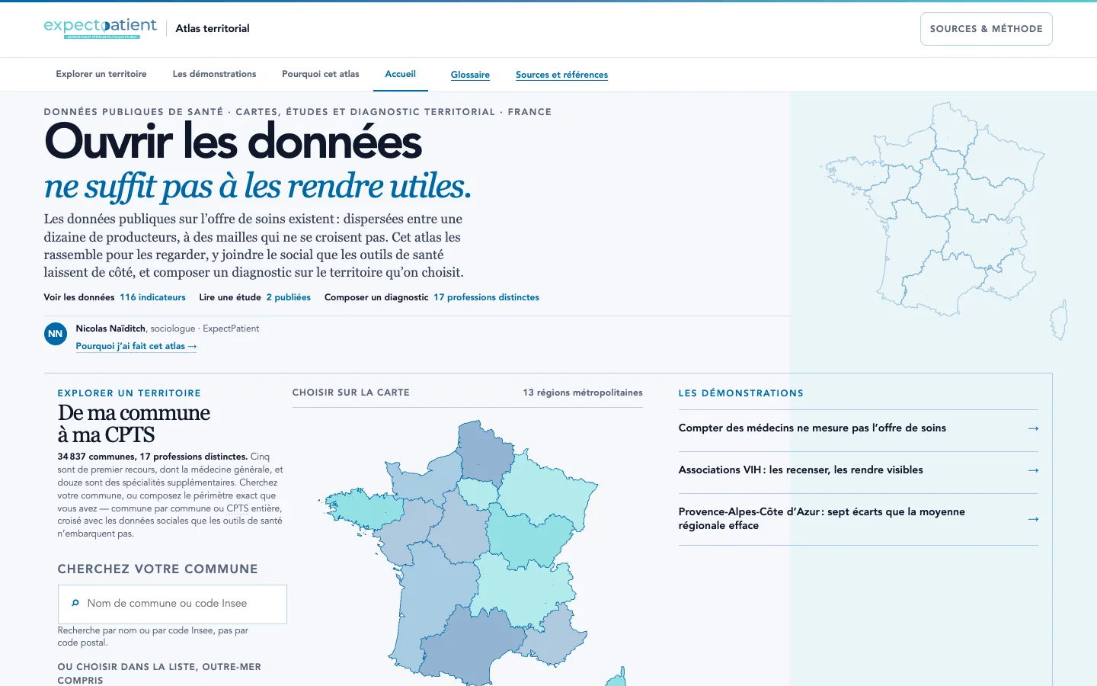This screenshot has height=686, width=1097.
Task: Click '13 régions métropolitaines' text
Action: (583, 393)
